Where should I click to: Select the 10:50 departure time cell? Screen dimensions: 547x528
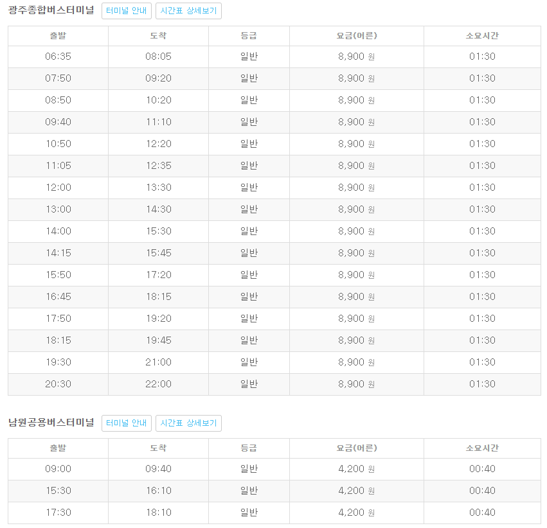pyautogui.click(x=58, y=144)
